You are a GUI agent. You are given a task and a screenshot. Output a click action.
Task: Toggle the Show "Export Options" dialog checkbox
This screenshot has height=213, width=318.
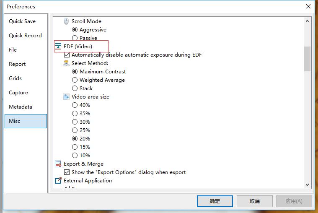[x=67, y=172]
